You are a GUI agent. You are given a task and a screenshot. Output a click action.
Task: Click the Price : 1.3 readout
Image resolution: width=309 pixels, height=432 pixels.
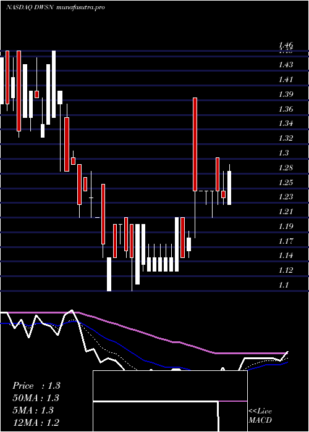[x=36, y=386]
